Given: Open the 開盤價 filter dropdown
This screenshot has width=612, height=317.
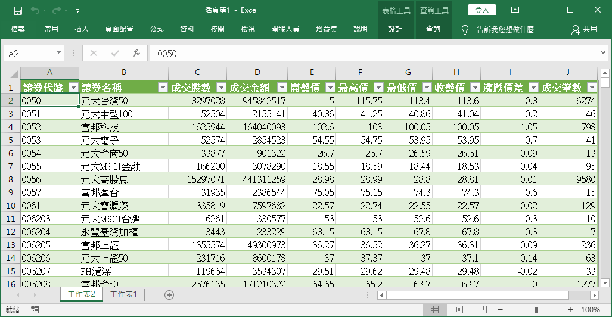Looking at the screenshot, I should [330, 88].
